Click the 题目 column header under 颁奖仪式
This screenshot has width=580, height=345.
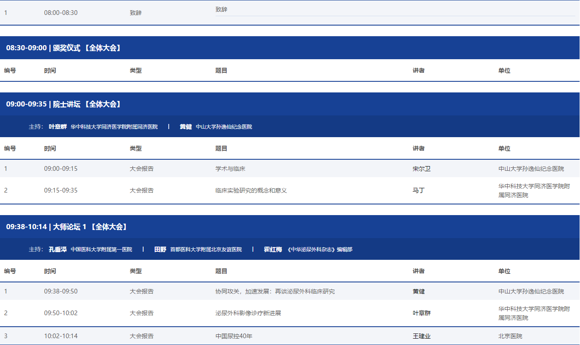(221, 71)
